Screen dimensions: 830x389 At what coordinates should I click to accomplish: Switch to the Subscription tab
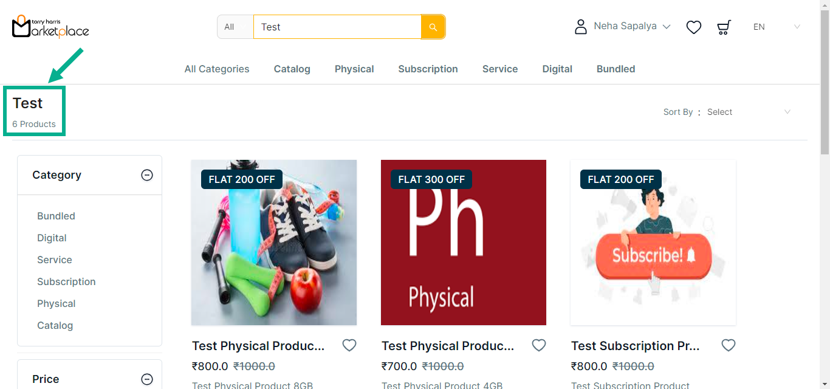point(428,69)
